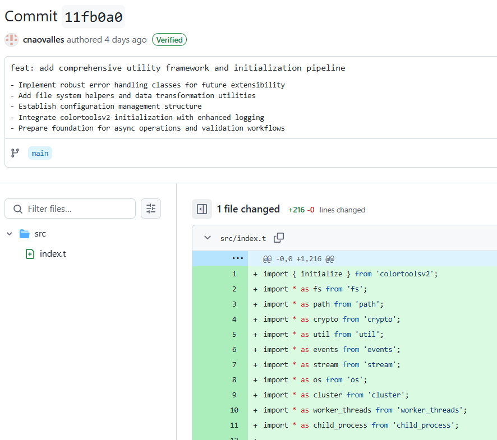Click the cnaovalles author avatar
This screenshot has width=497, height=440.
(11, 40)
